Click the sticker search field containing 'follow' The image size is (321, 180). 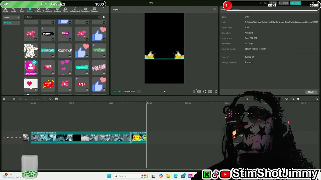point(62,17)
